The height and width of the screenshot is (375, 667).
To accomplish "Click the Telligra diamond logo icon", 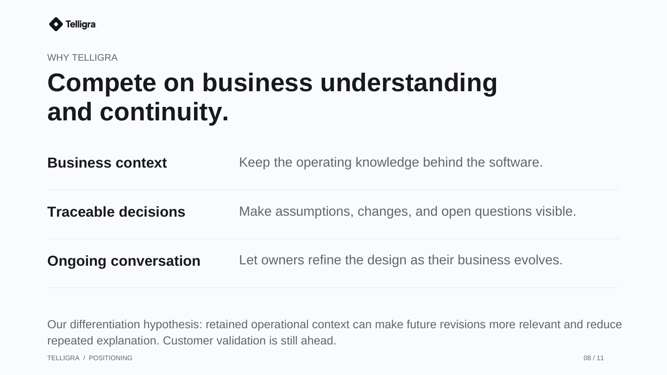I will 56,24.
